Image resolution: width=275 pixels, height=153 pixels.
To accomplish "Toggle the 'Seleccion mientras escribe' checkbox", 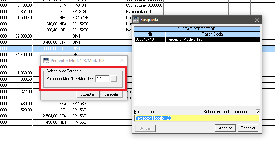I will pyautogui.click(x=257, y=112).
